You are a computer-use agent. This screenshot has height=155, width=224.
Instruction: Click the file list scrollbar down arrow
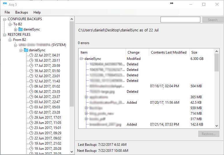[216, 126]
